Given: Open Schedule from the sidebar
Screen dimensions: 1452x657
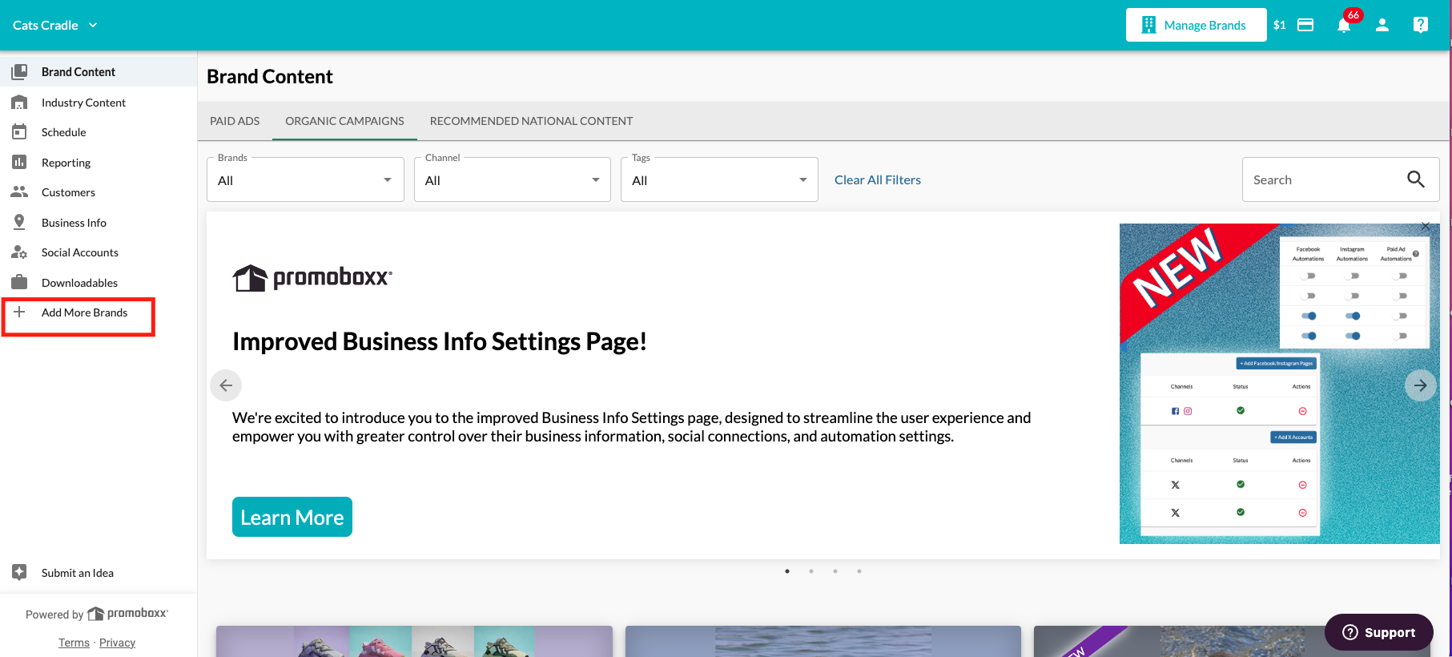Looking at the screenshot, I should [x=63, y=132].
